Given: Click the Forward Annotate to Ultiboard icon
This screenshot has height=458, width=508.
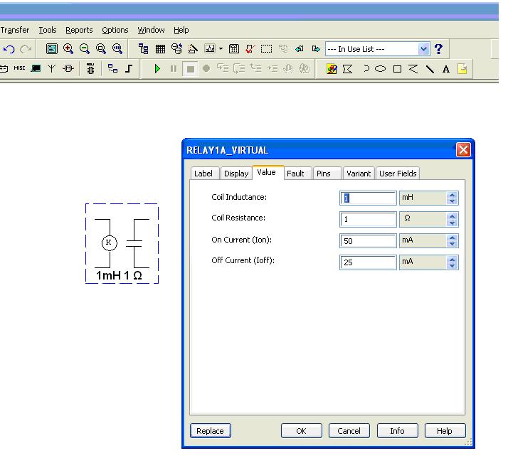Looking at the screenshot, I should coord(316,49).
